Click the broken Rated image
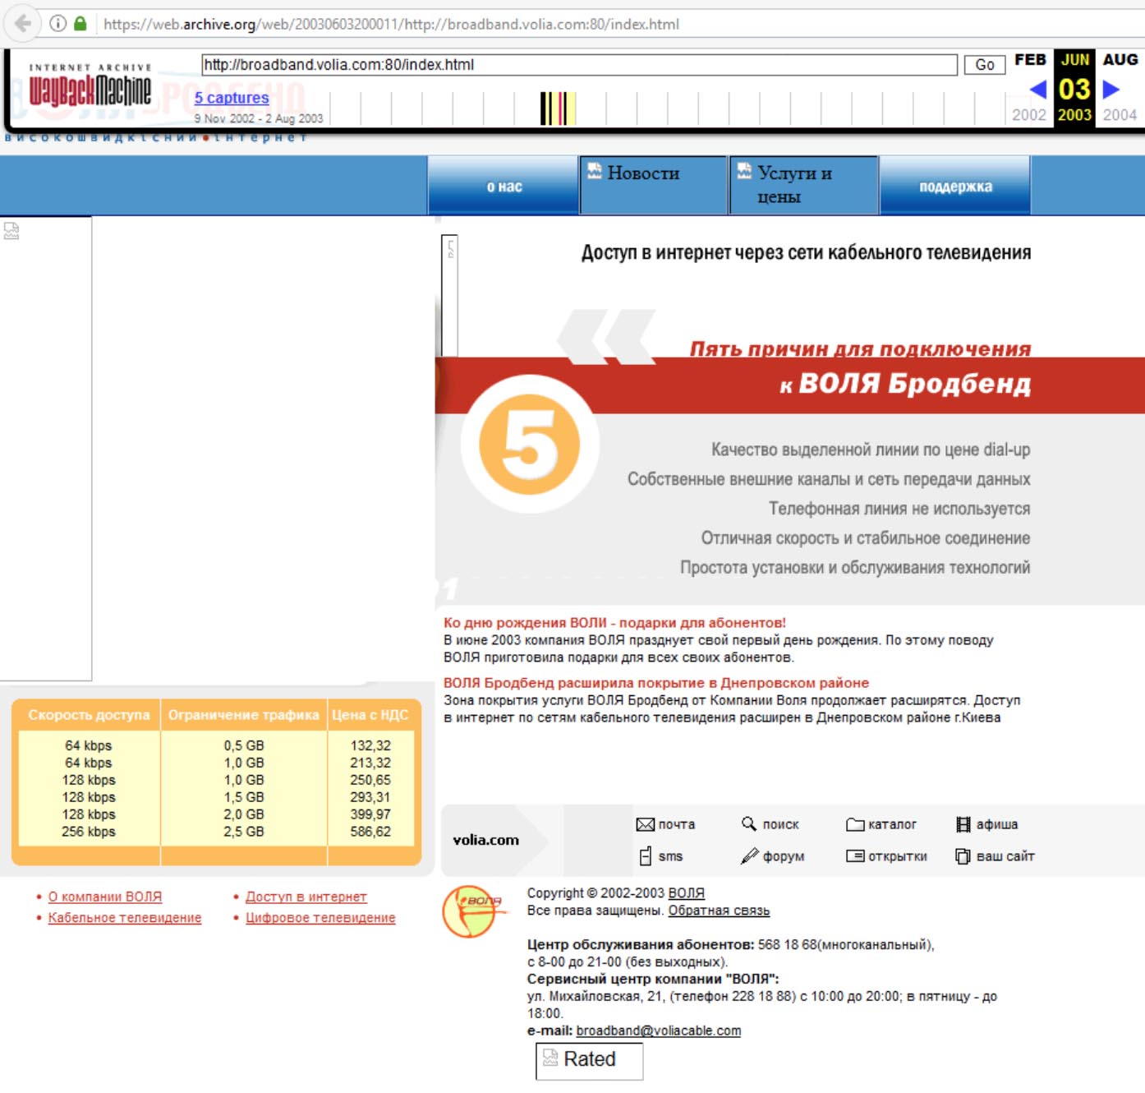Screen dimensions: 1145x1093 tap(589, 1060)
